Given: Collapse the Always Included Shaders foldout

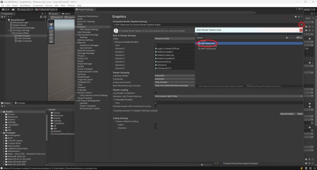Looking at the screenshot, I should tap(114, 42).
